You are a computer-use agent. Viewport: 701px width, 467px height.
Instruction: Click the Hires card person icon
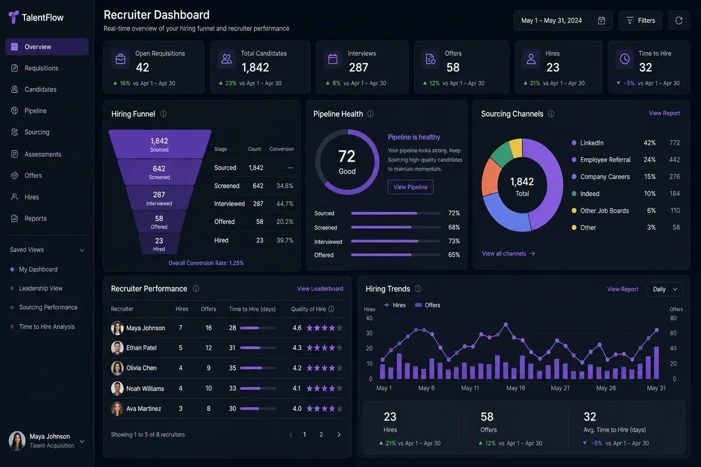point(531,59)
